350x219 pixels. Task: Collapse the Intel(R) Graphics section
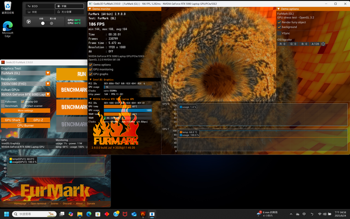90,80
